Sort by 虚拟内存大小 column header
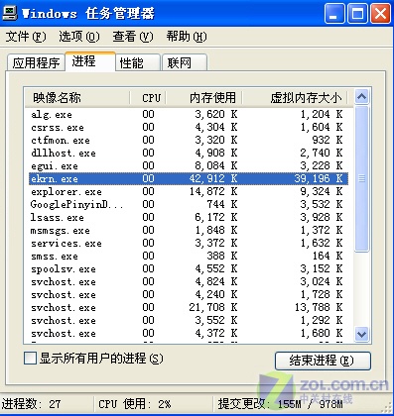The height and width of the screenshot is (416, 394). (x=295, y=98)
